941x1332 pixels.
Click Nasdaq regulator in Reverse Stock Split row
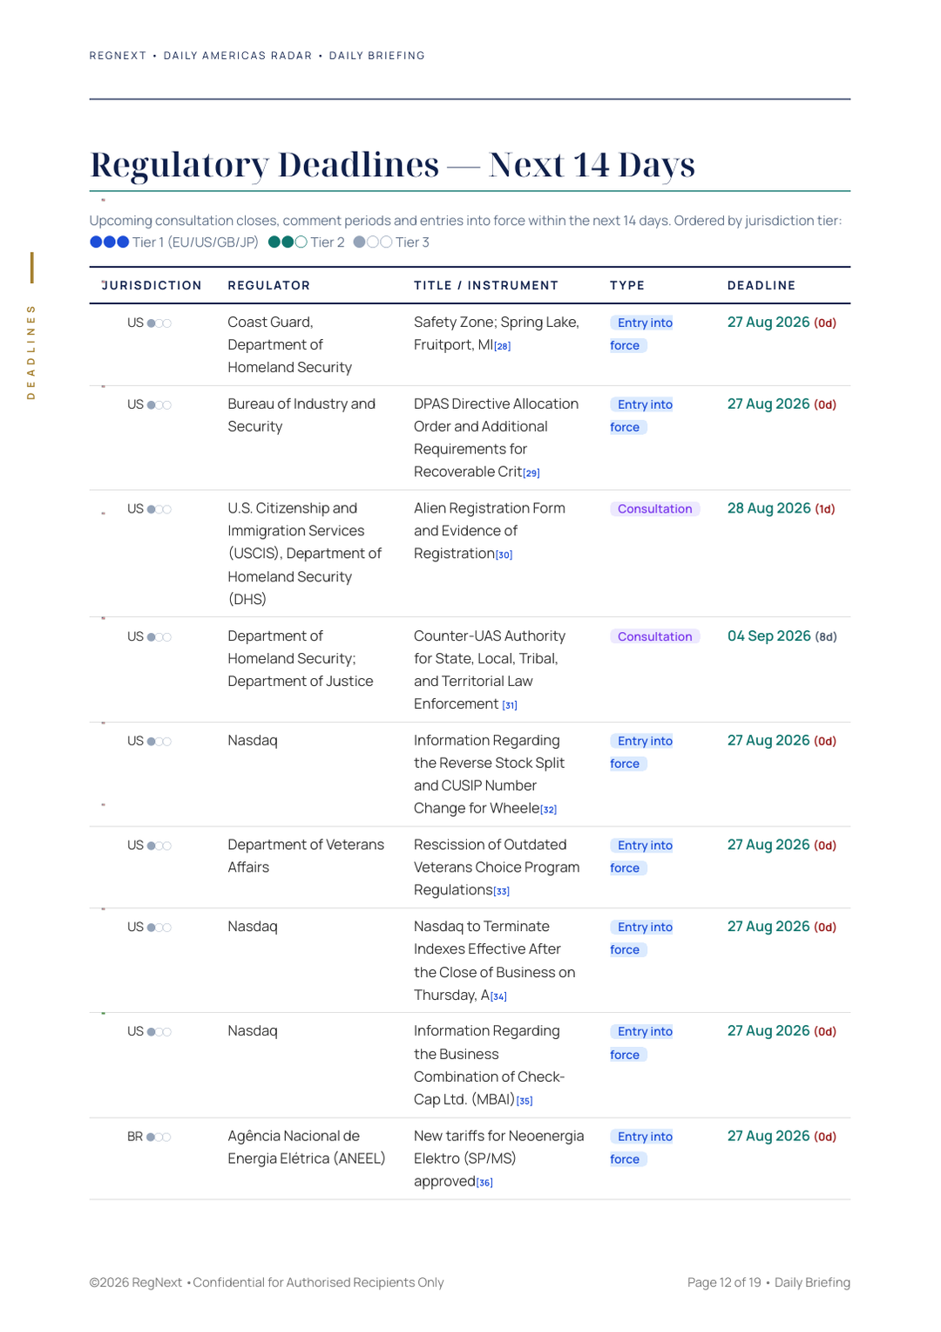253,741
